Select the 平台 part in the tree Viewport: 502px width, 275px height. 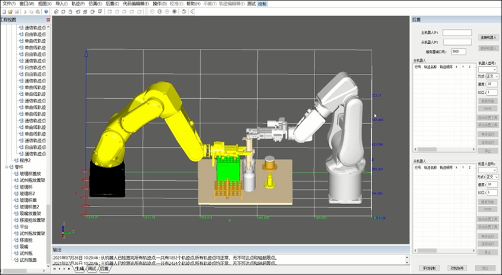coord(23,227)
